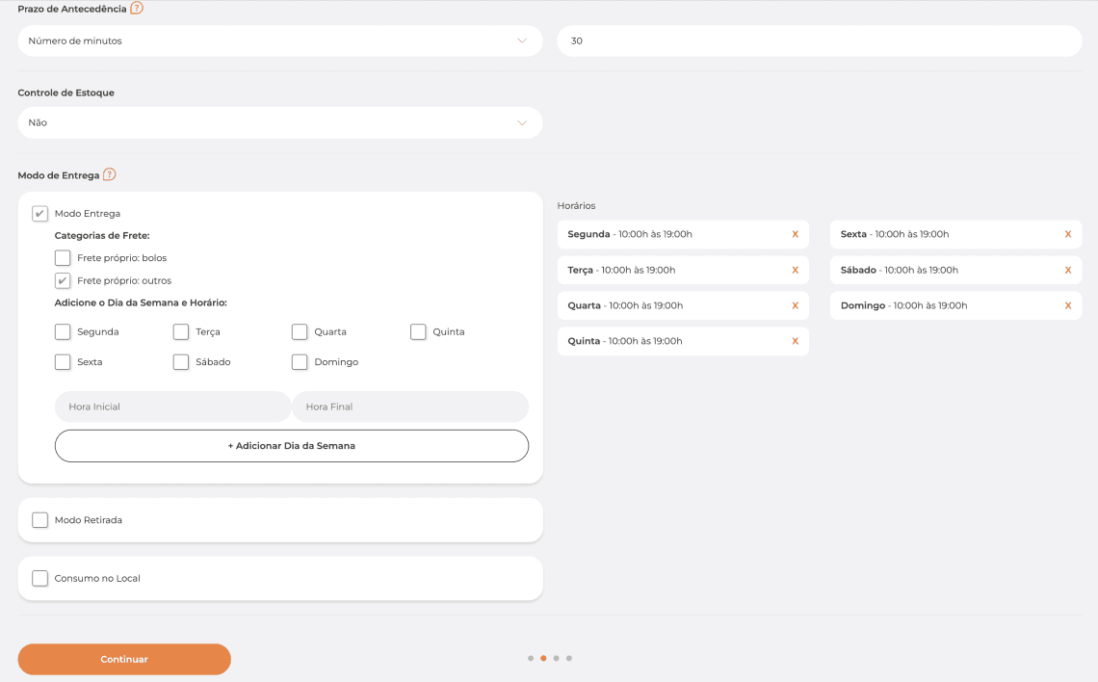Viewport: 1098px width, 682px height.
Task: Click the Hora Inicial input field
Action: click(x=172, y=407)
